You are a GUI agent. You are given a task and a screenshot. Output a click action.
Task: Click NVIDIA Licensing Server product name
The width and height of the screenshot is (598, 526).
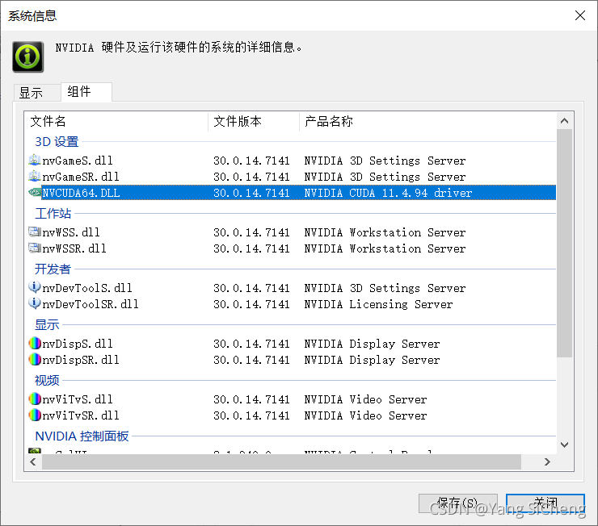(x=378, y=304)
